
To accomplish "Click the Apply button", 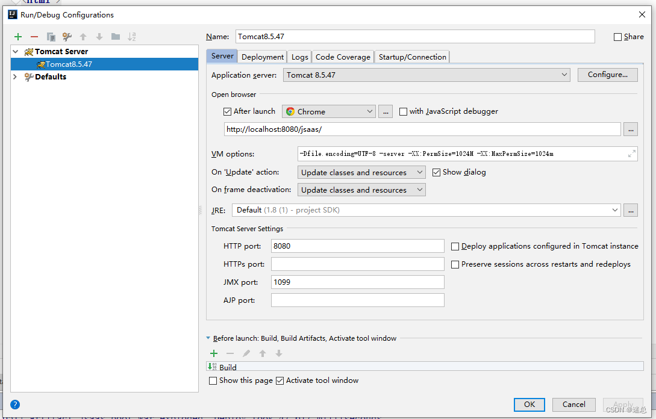I will (623, 405).
